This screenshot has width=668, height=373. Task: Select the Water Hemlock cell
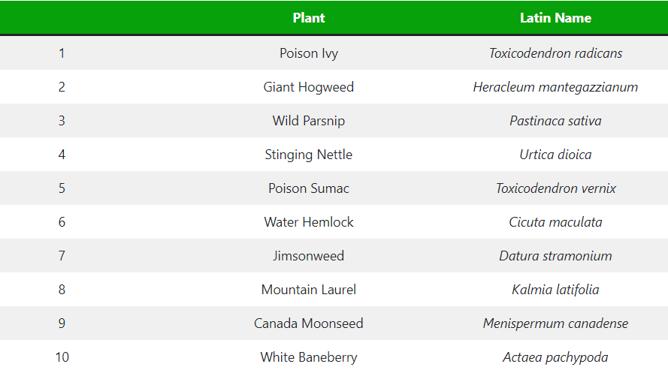(x=308, y=222)
